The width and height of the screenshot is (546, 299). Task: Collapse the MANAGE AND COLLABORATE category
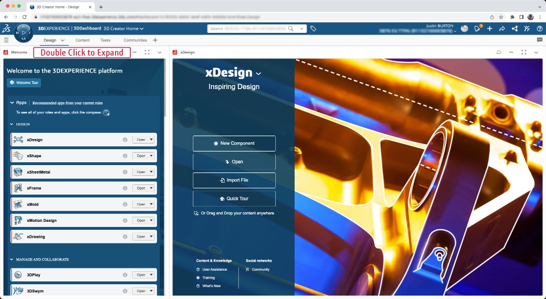11,259
